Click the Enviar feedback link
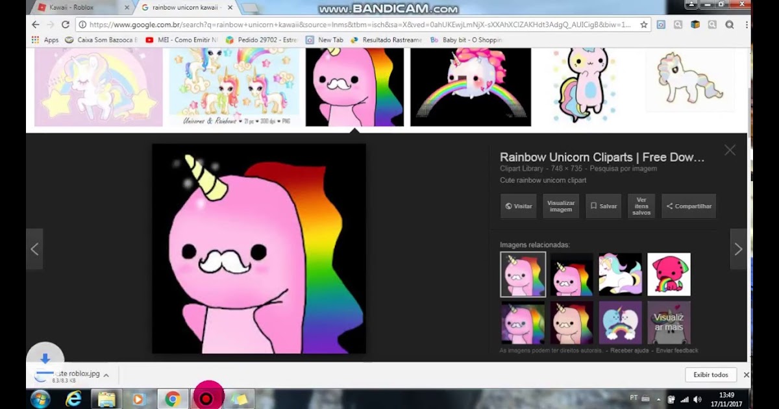Image resolution: width=779 pixels, height=409 pixels. pyautogui.click(x=677, y=351)
